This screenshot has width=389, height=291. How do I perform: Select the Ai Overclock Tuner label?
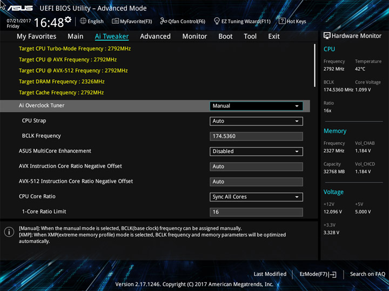[x=42, y=106]
